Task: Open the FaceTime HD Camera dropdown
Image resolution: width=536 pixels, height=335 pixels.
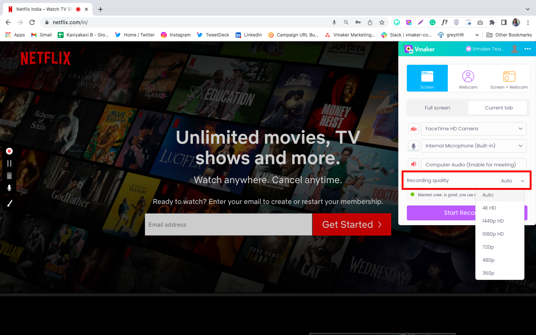Action: point(474,129)
